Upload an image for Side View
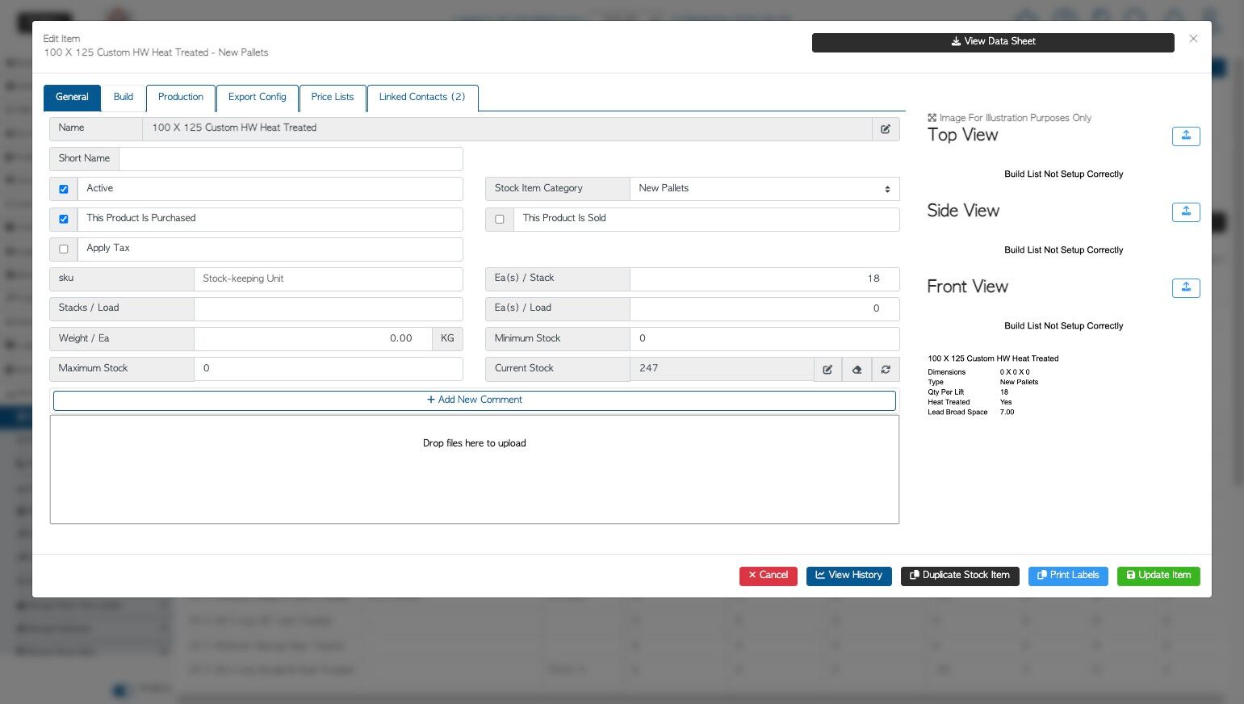The height and width of the screenshot is (704, 1244). [x=1185, y=212]
